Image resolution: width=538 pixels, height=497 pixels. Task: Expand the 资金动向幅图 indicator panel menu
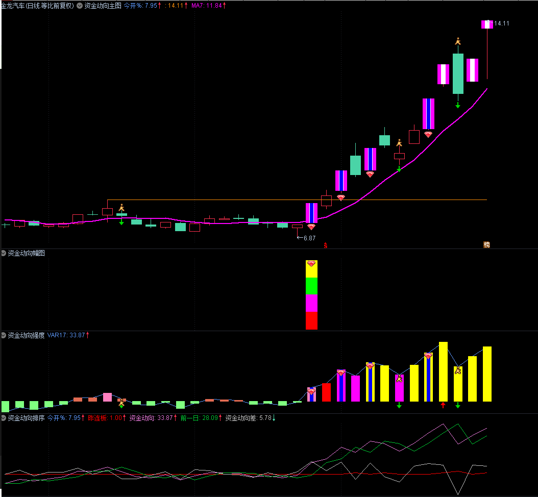tap(4, 253)
